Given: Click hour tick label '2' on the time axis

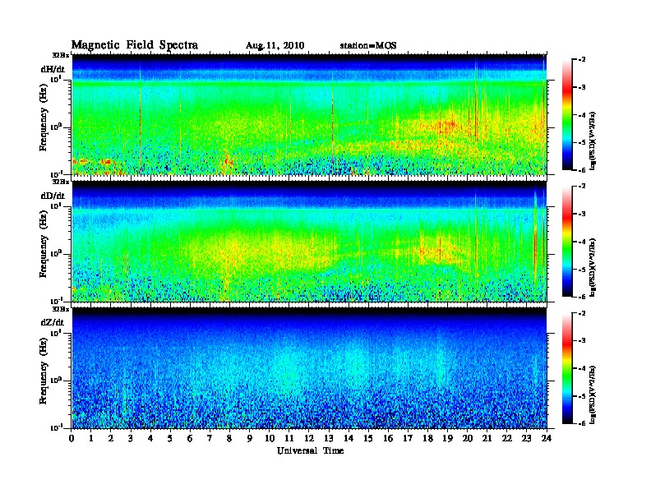Looking at the screenshot, I should click(x=111, y=438).
